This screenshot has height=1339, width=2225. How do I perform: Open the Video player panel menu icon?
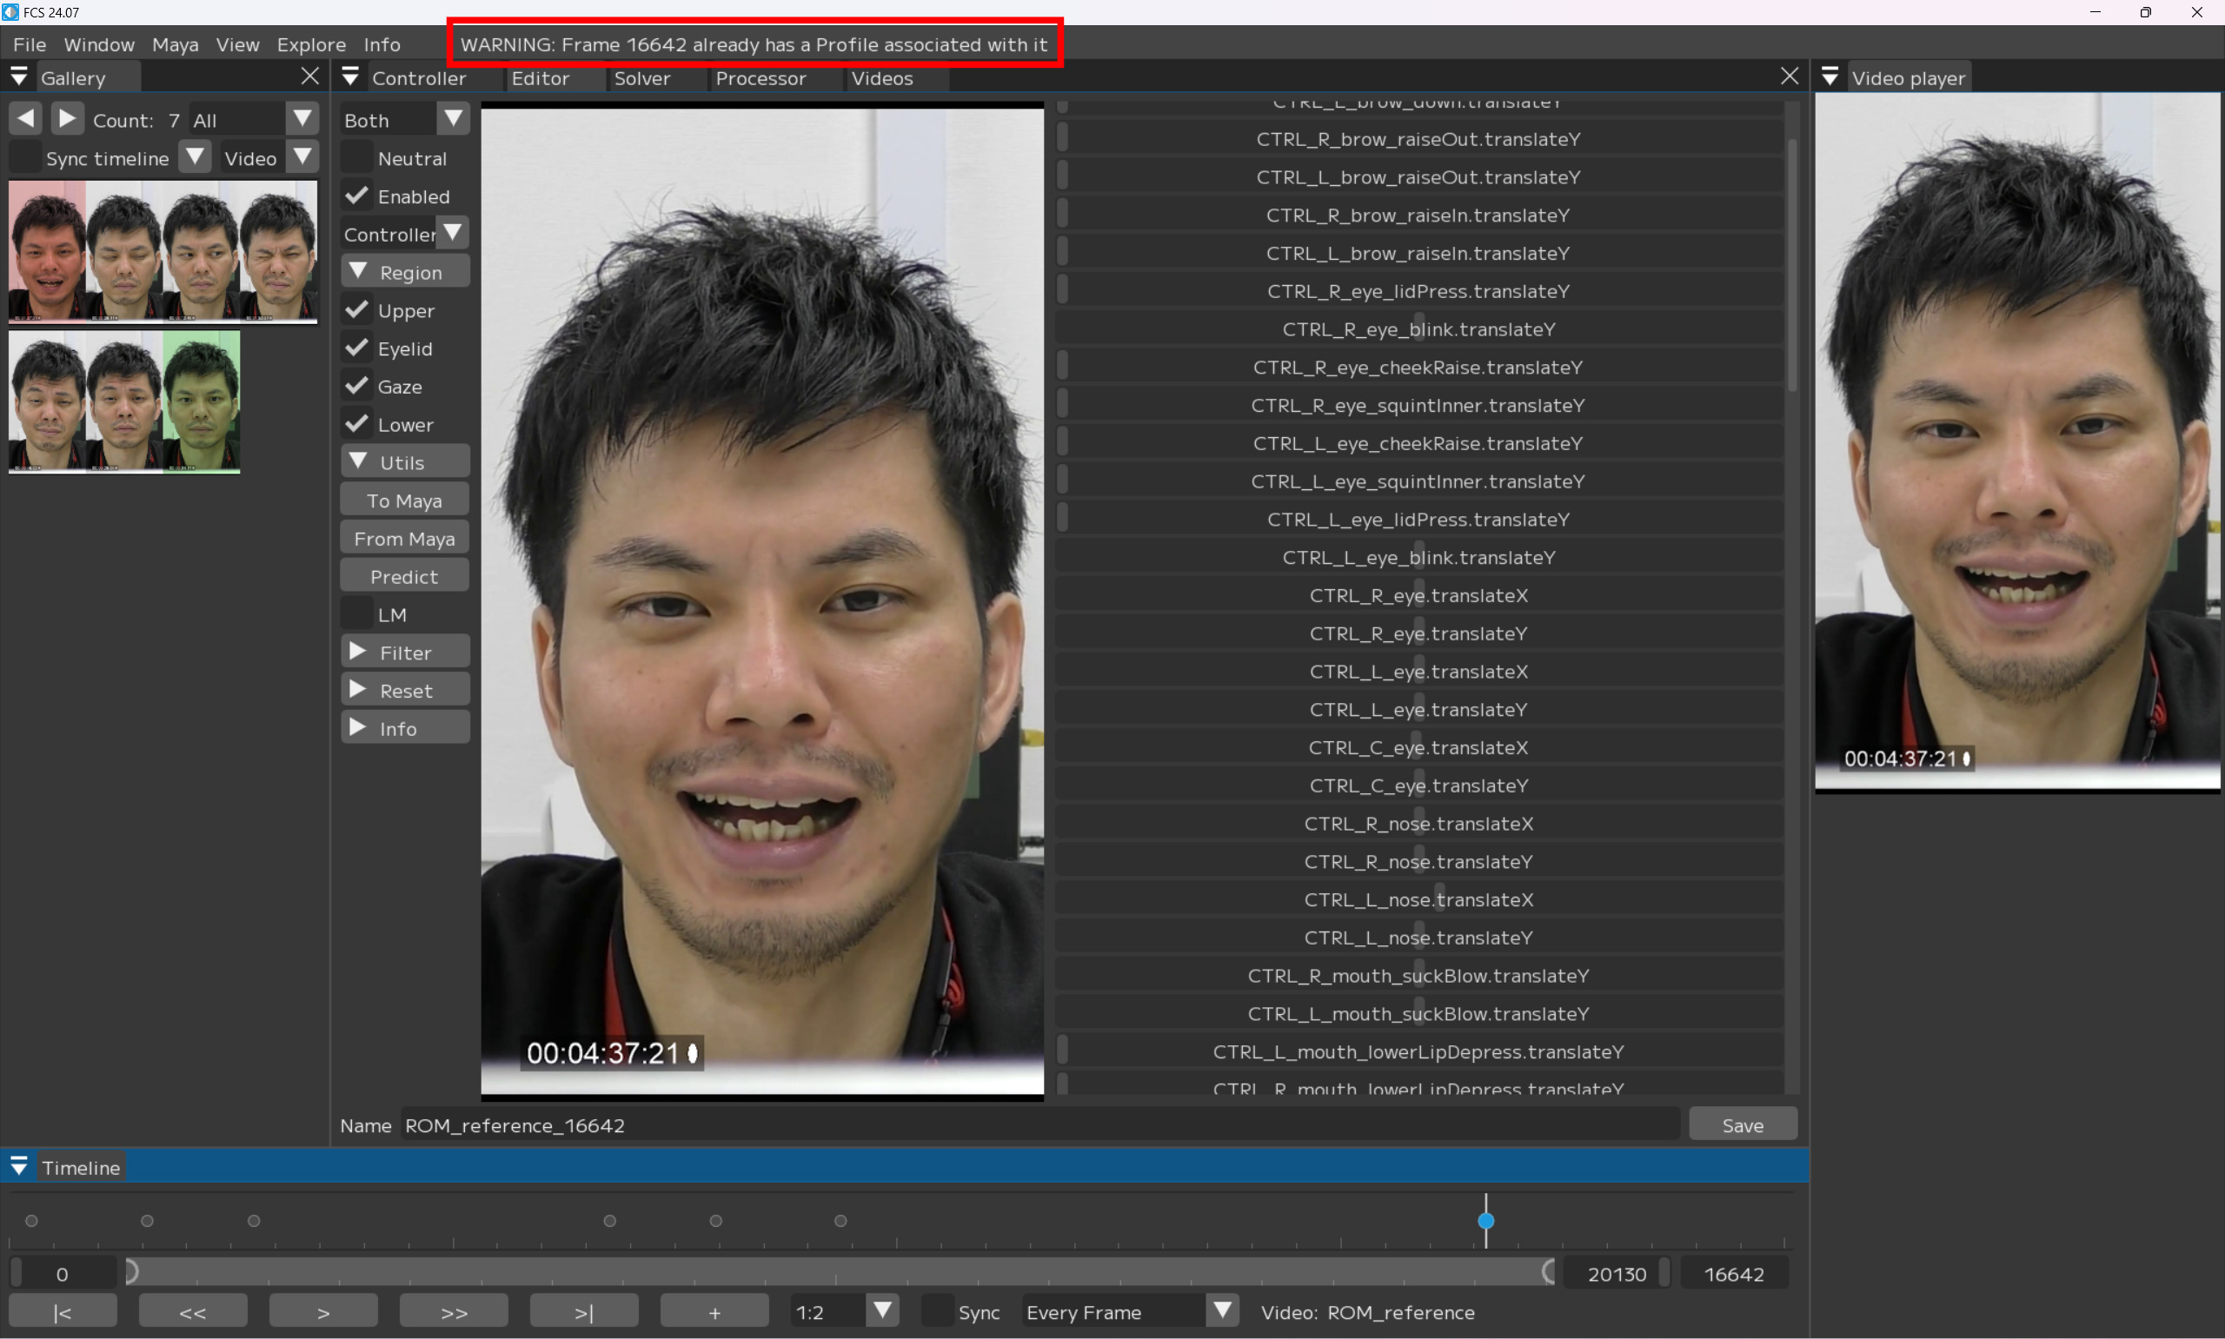(x=1830, y=77)
